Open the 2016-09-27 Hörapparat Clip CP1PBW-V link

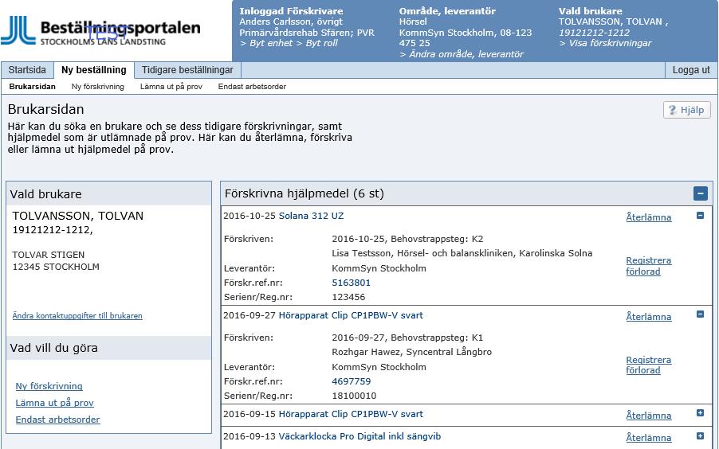[351, 315]
